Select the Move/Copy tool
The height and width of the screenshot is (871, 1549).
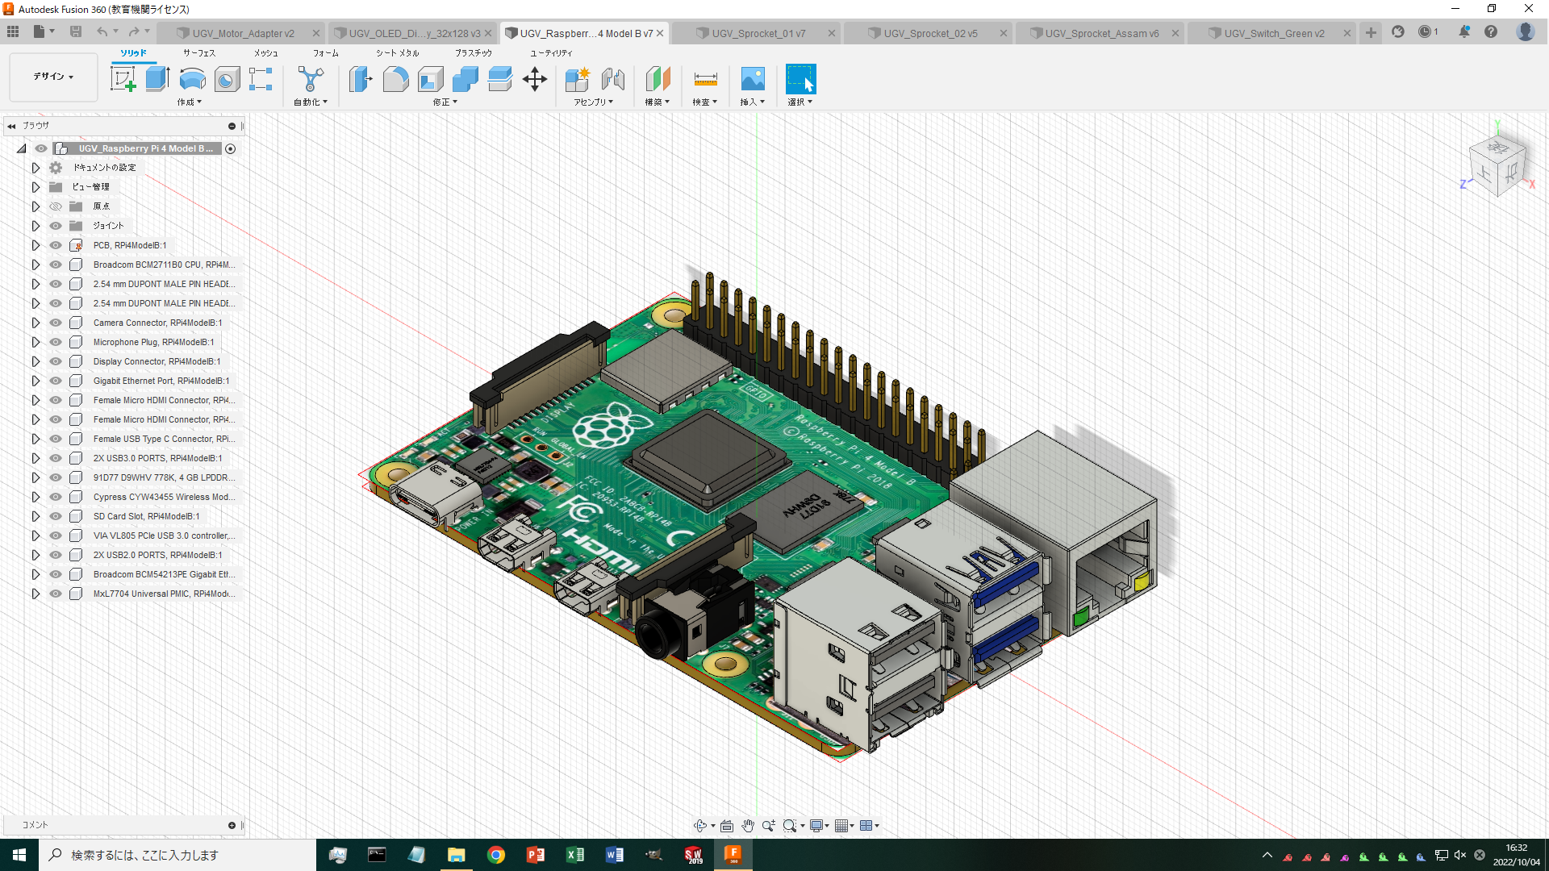(x=534, y=79)
